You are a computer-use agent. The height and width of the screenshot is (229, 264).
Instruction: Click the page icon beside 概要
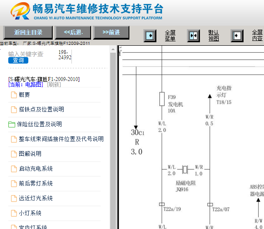coord(14,95)
